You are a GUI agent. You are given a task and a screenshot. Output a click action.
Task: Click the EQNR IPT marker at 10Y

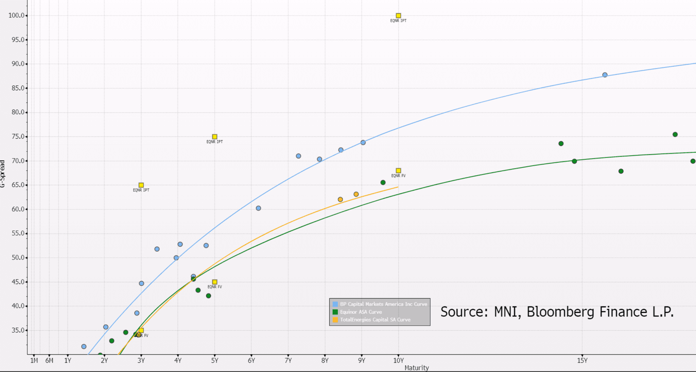pyautogui.click(x=398, y=16)
